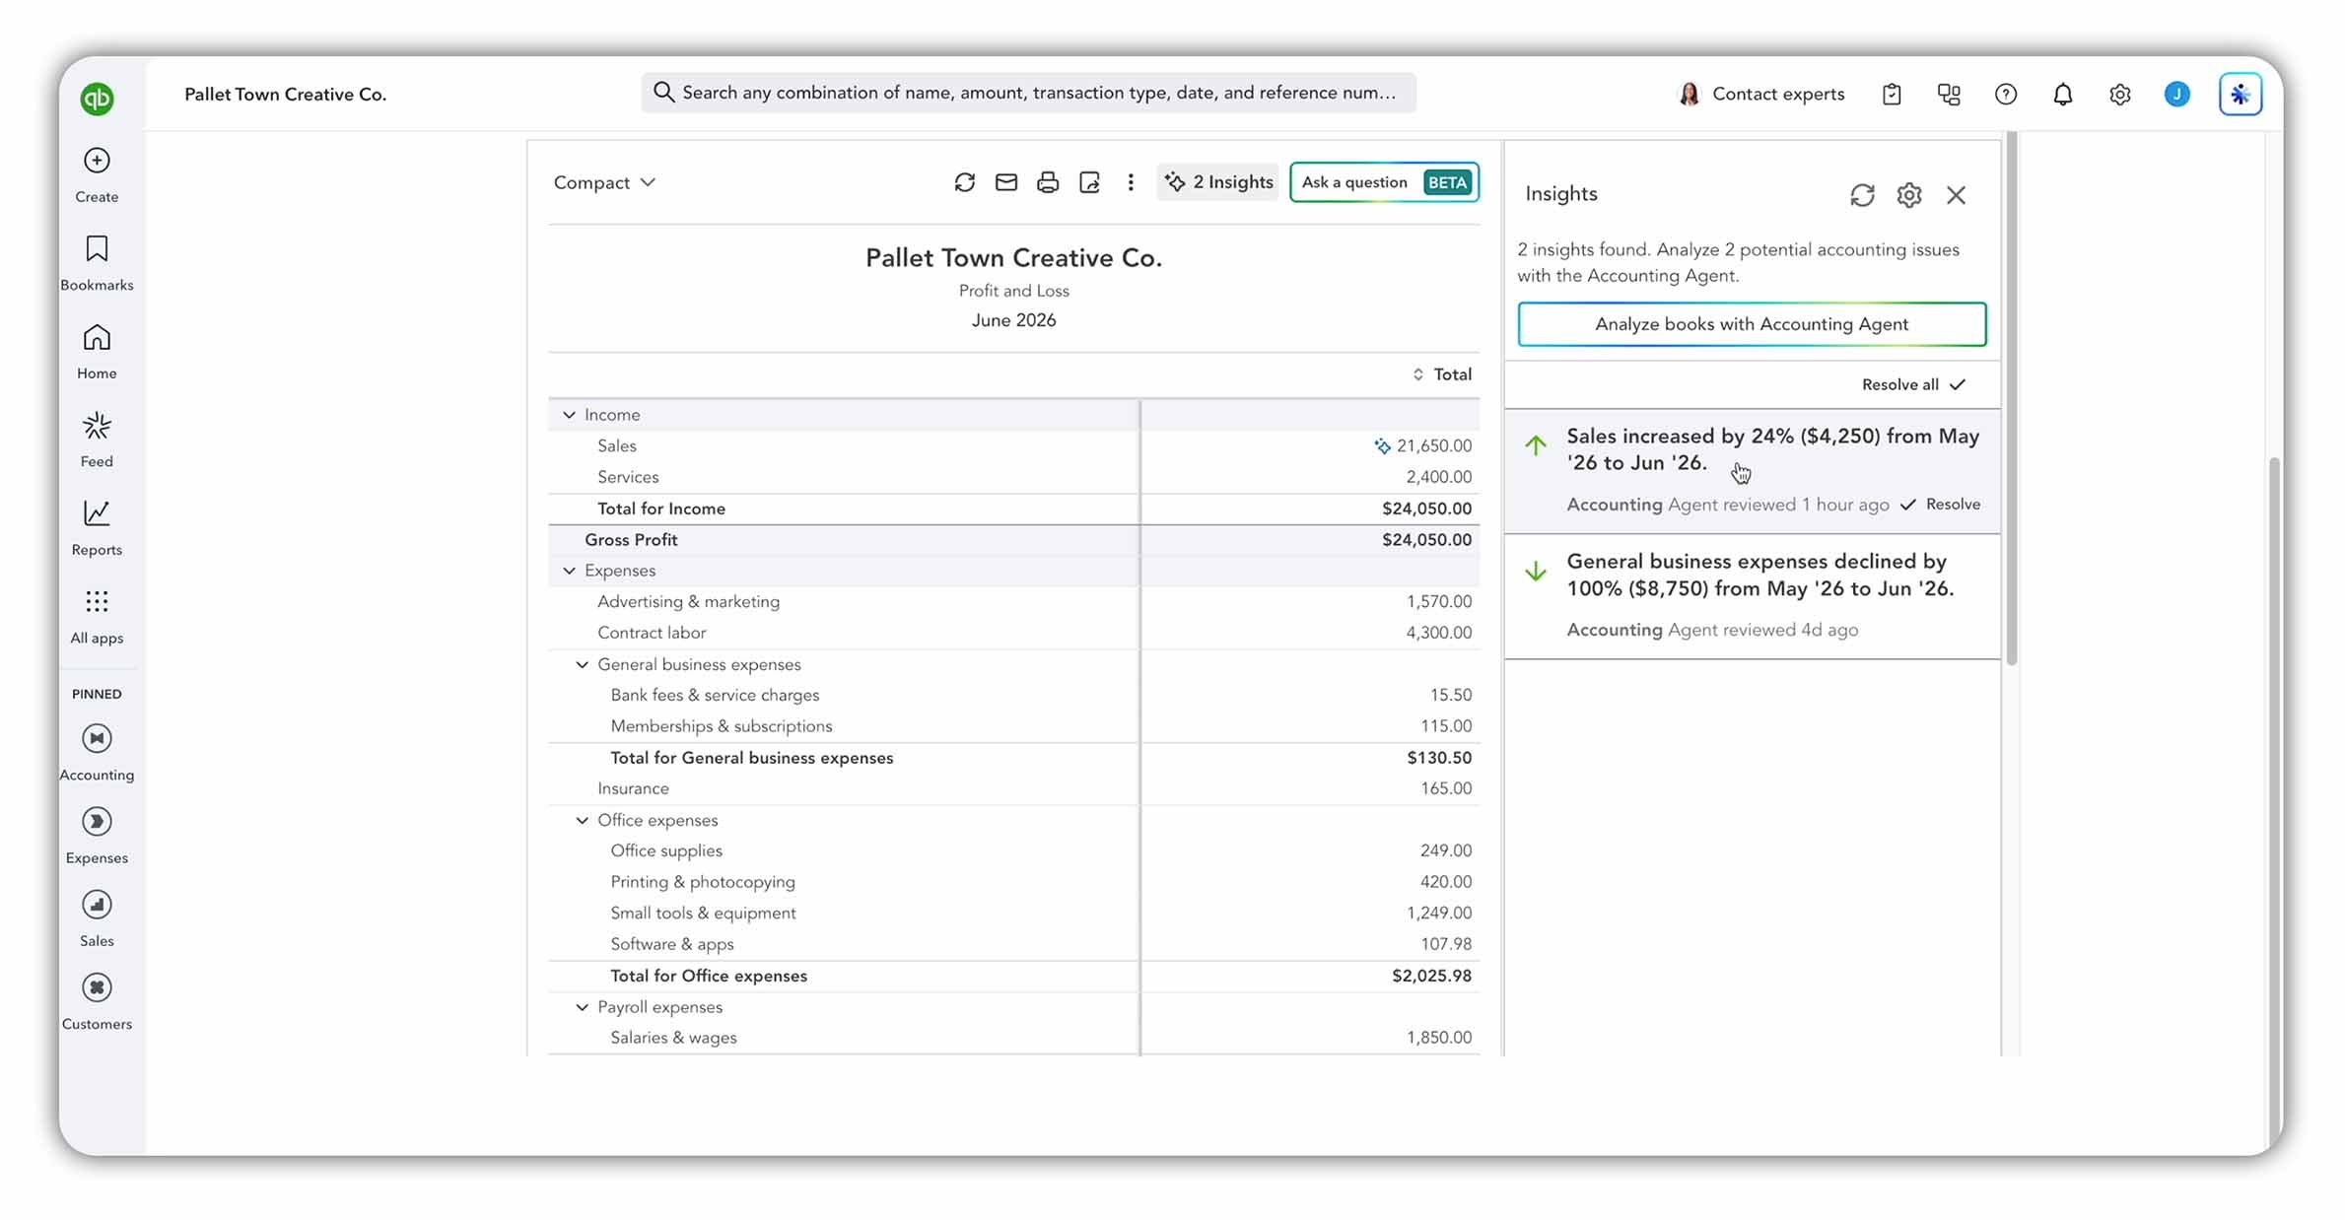
Task: Click Sales amount 21,650.00
Action: (1433, 446)
